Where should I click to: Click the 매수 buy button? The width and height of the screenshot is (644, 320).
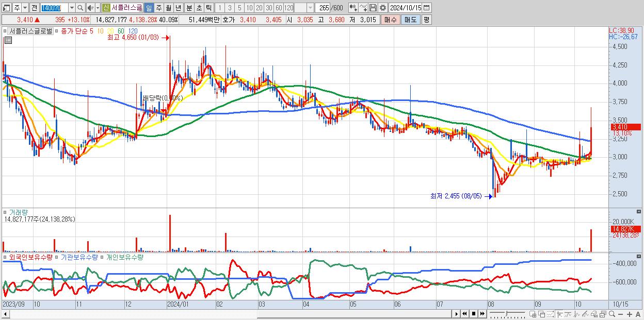point(390,20)
